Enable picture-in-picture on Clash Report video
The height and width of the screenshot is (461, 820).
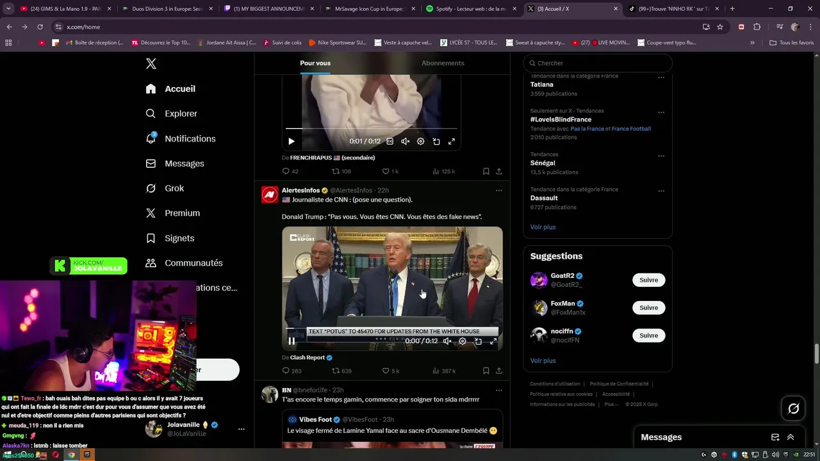pyautogui.click(x=478, y=341)
